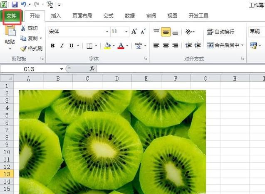Open the 数据 tab
Image resolution: width=265 pixels, height=194 pixels.
130,16
